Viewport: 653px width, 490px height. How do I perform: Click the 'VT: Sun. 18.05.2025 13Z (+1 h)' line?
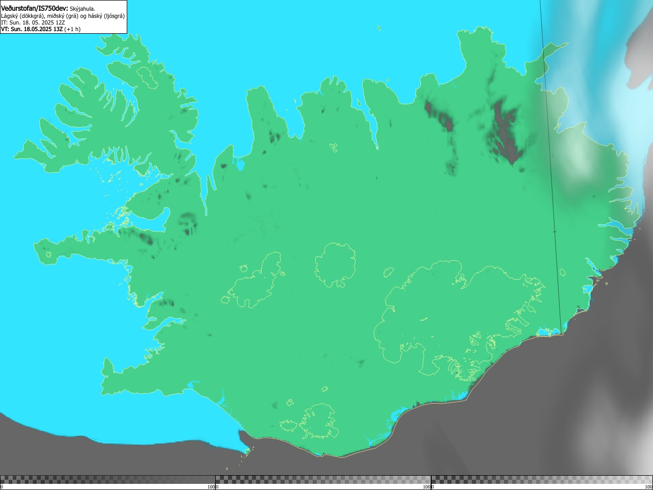[41, 29]
